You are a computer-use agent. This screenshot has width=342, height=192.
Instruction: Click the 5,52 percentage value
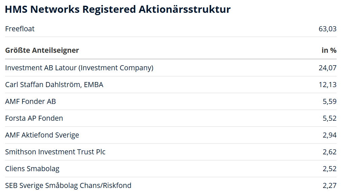click(330, 118)
